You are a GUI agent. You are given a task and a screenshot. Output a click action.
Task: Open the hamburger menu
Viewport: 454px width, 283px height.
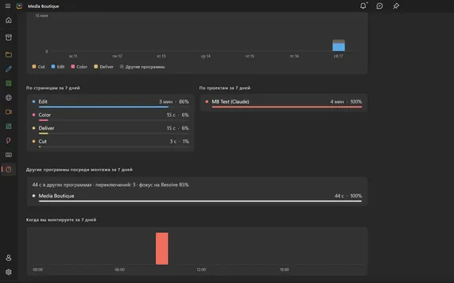click(8, 6)
